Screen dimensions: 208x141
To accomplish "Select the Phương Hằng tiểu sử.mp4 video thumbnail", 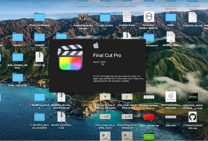I will (x=83, y=17).
